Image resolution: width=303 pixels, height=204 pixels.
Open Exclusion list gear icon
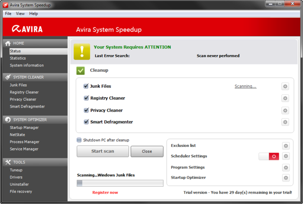[x=286, y=146]
